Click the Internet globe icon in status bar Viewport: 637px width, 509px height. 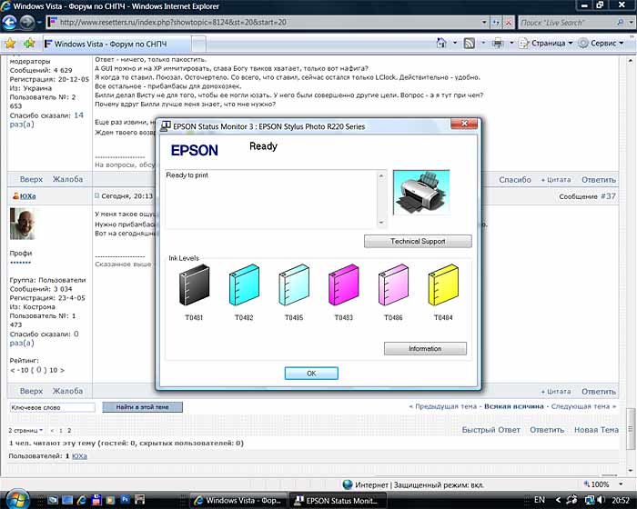pyautogui.click(x=348, y=484)
